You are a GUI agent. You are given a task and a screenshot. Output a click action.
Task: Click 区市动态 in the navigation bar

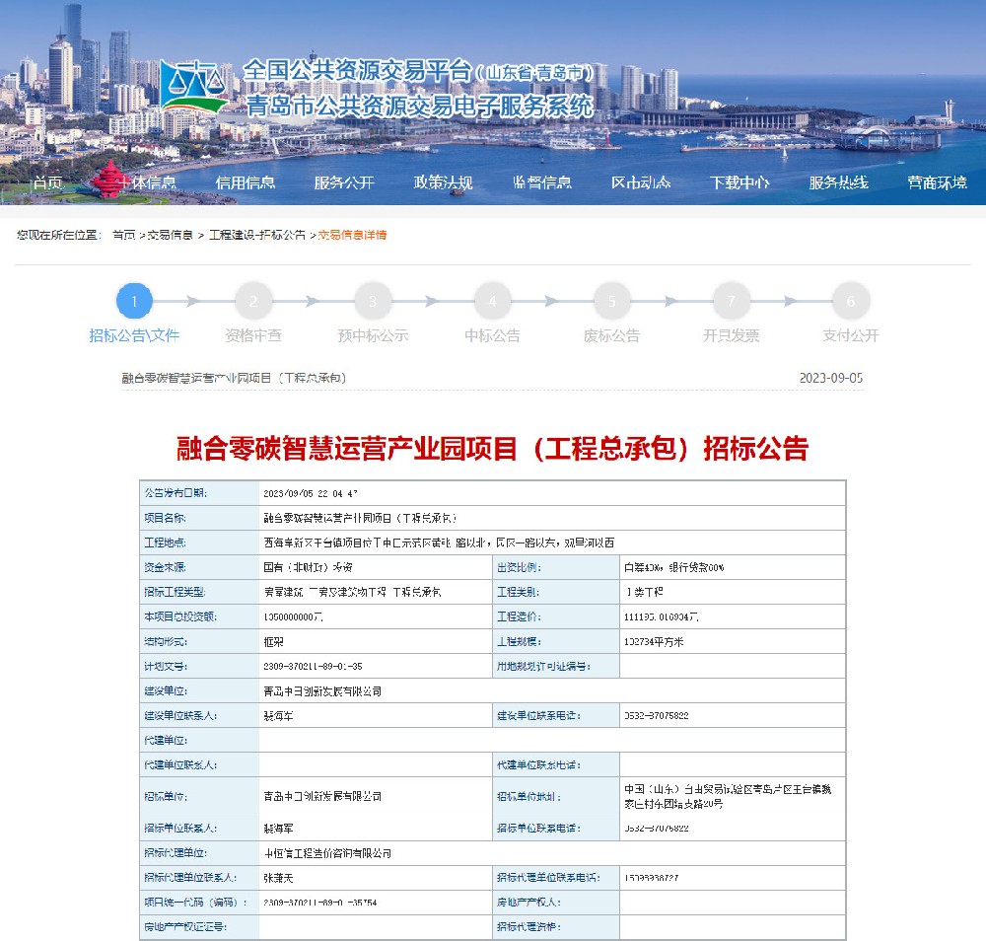[x=641, y=182]
